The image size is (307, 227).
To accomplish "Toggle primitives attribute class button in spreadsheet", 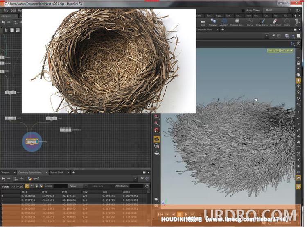I will (x=36, y=186).
